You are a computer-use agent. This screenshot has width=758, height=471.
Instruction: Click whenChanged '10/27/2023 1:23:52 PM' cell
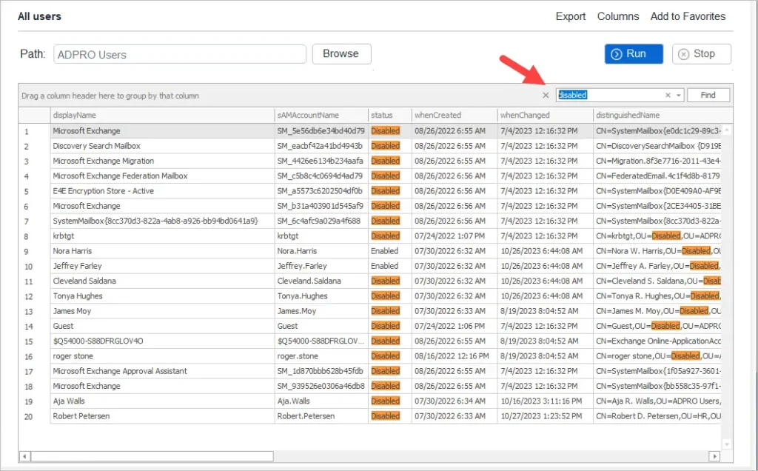click(x=545, y=416)
